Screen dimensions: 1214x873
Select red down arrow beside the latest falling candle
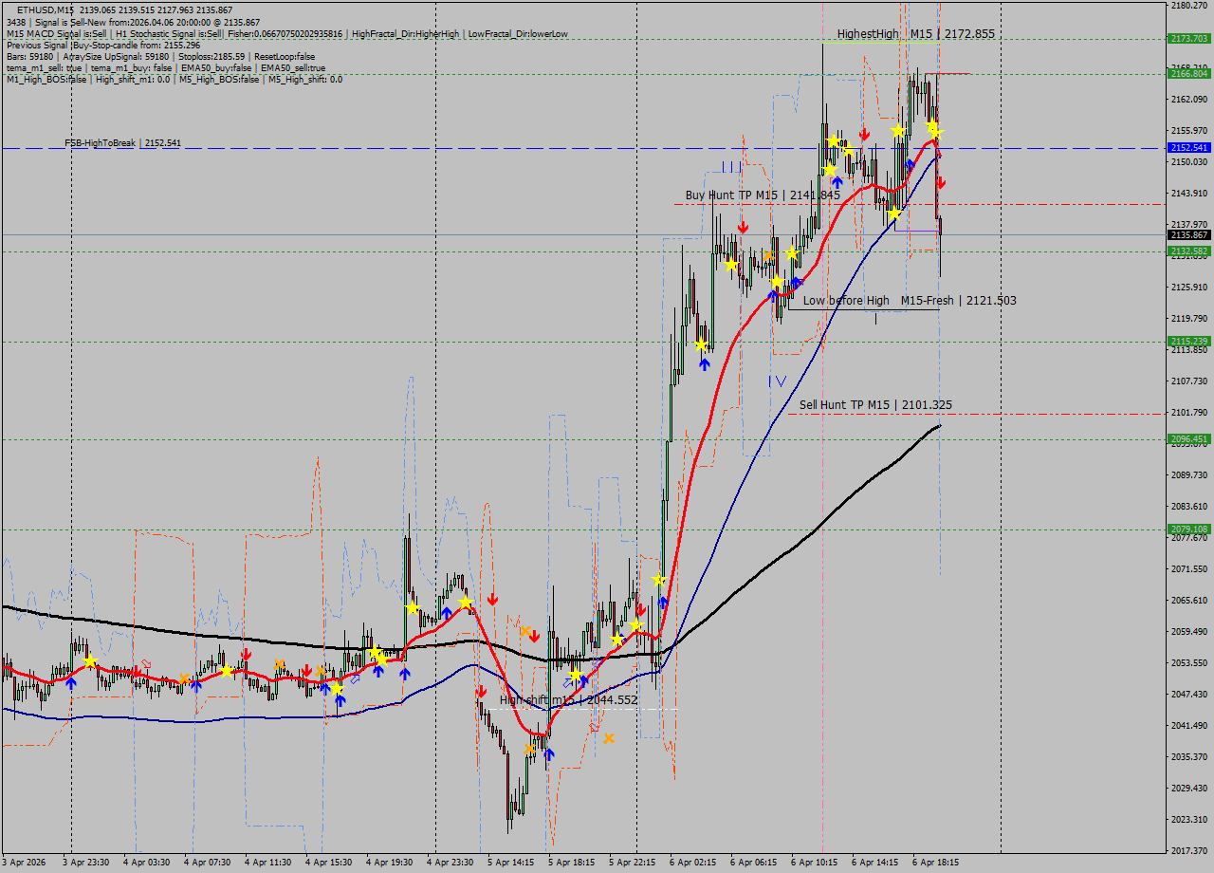941,182
